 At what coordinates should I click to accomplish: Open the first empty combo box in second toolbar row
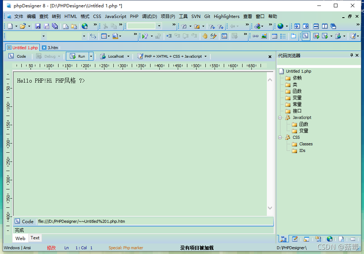tap(25, 36)
